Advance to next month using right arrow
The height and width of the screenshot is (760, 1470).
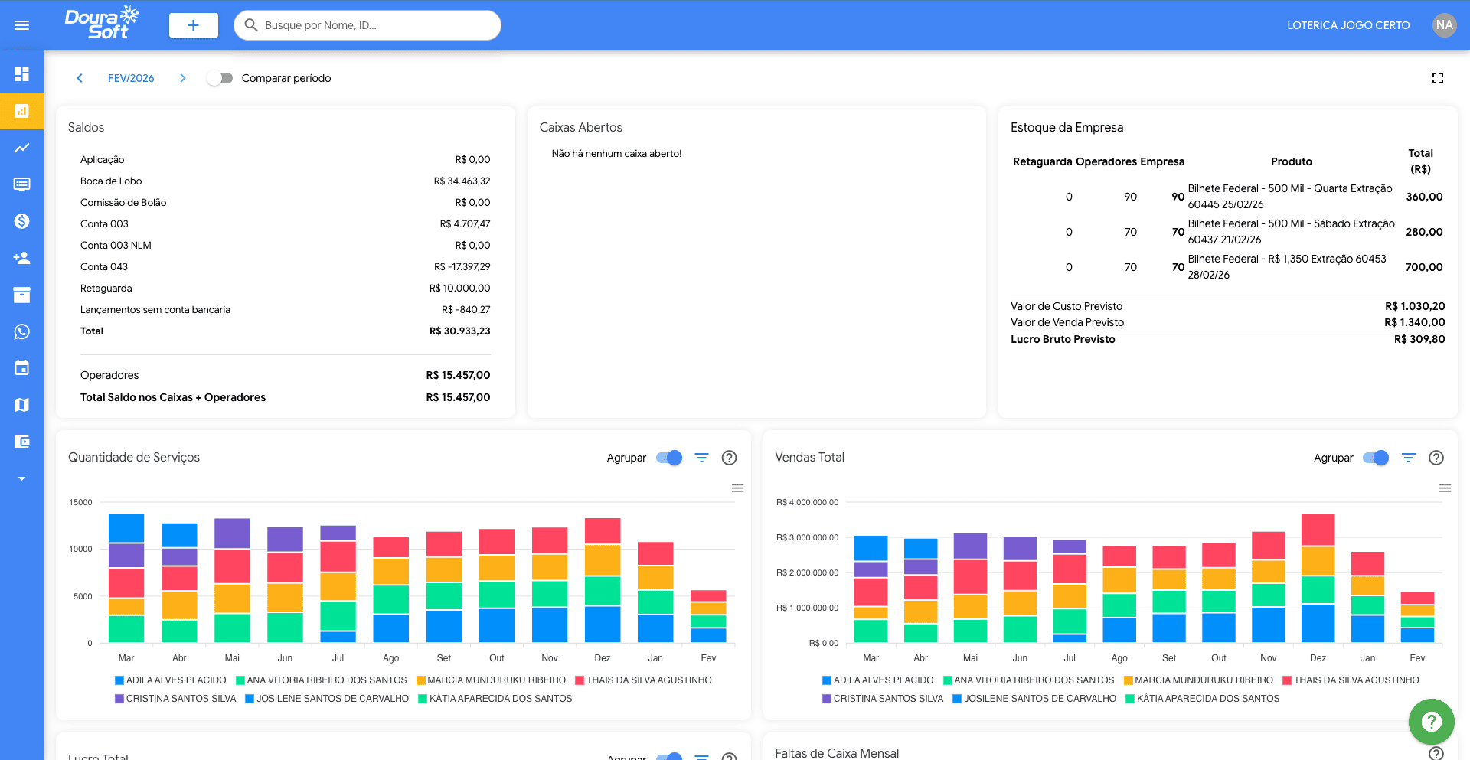(183, 77)
